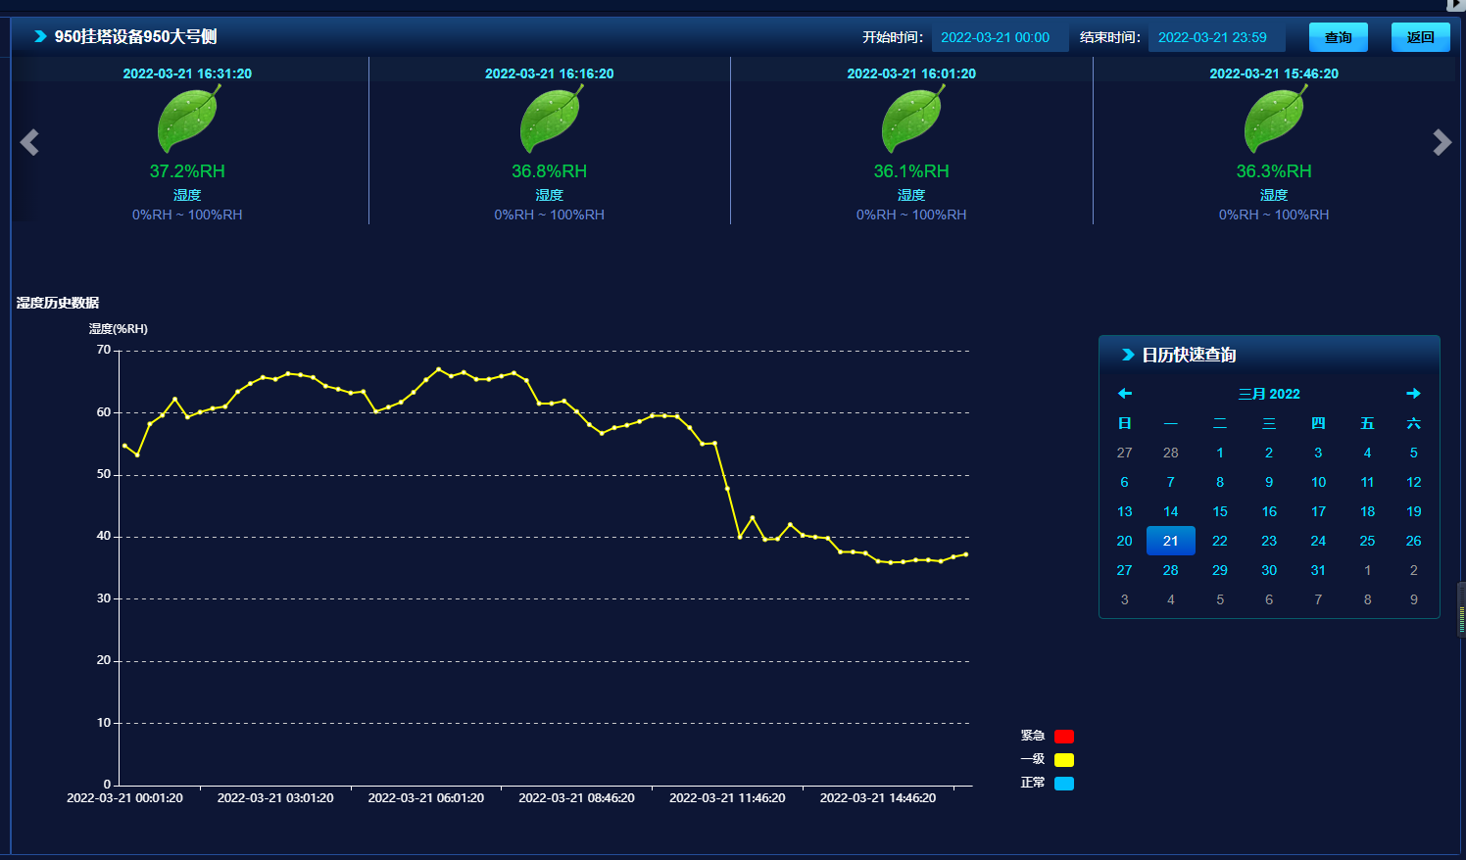Image resolution: width=1466 pixels, height=860 pixels.
Task: Go to previous month in calendar
Action: [1125, 394]
